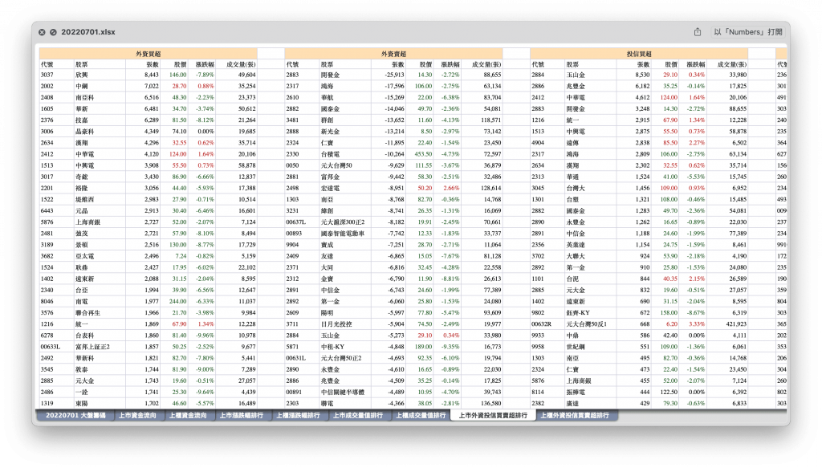Image resolution: width=822 pixels, height=468 pixels.
Task: Switch to 上櫃外資投信買賣超排行 tab
Action: coord(575,416)
